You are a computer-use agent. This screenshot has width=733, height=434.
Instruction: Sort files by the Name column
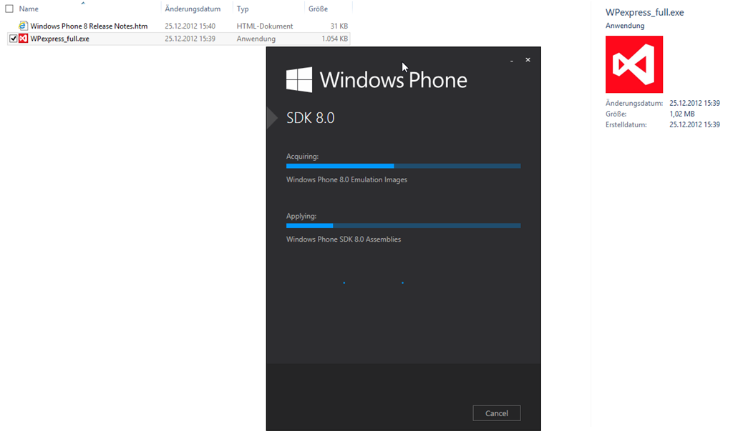[29, 9]
